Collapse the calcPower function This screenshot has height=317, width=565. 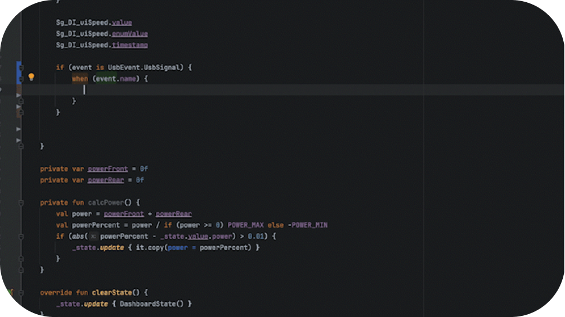click(21, 202)
